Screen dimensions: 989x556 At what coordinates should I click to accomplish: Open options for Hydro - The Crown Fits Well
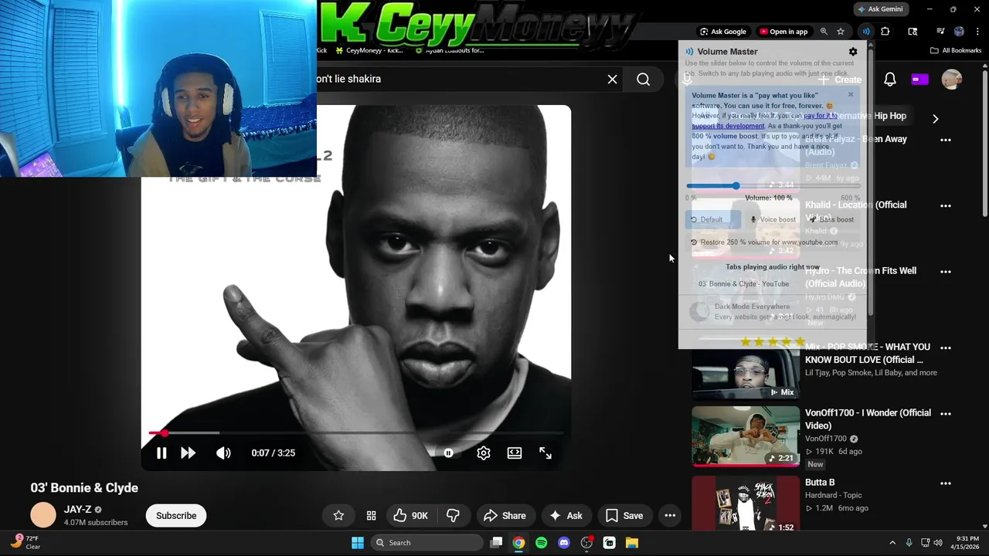point(946,271)
